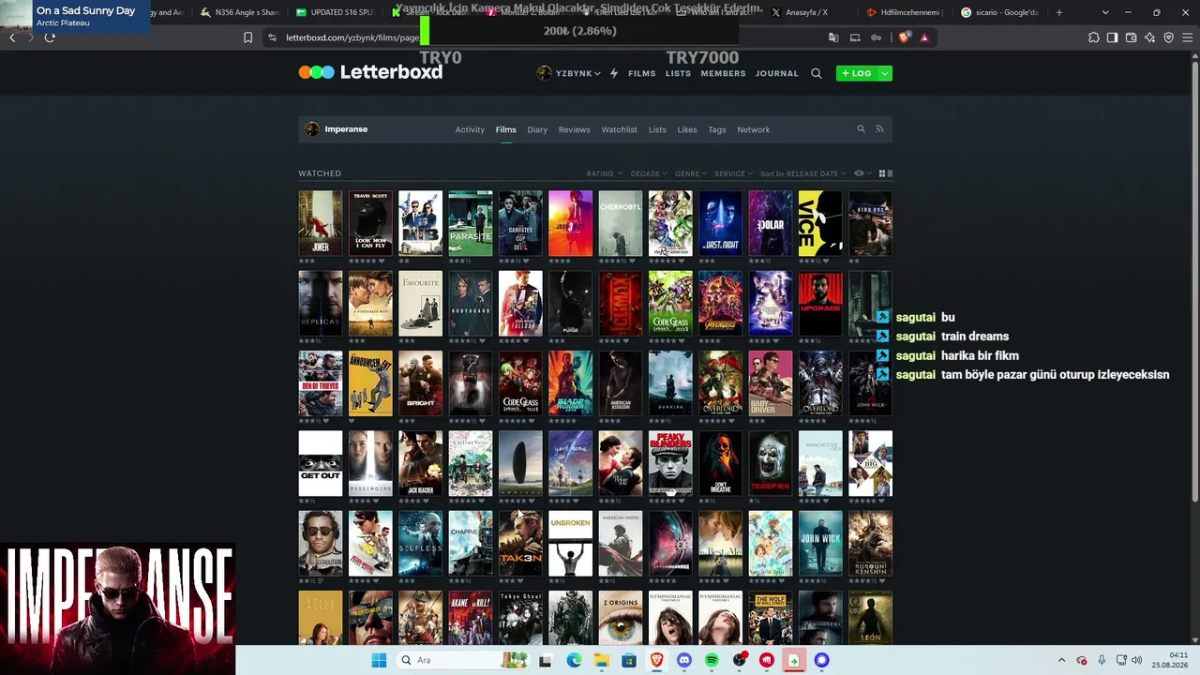Toggle the visibility eye filter

click(859, 173)
